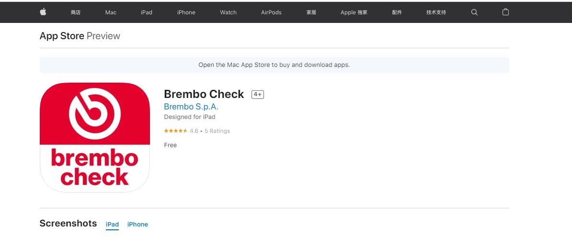Select the iPad screenshots tab
This screenshot has width=572, height=237.
click(112, 225)
